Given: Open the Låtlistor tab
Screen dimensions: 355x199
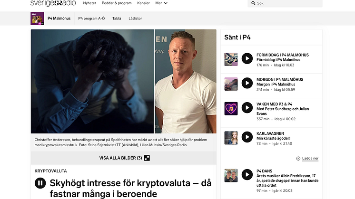Looking at the screenshot, I should pos(135,19).
